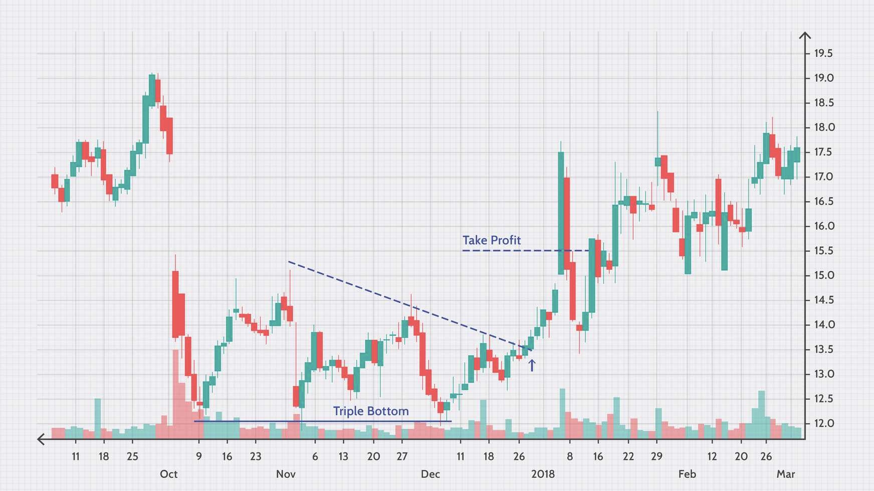The height and width of the screenshot is (491, 874).
Task: Click the upward arrow atop the price axis
Action: tap(805, 36)
